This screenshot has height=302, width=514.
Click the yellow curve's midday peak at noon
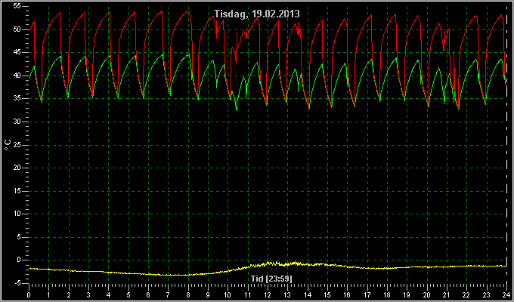pos(268,263)
